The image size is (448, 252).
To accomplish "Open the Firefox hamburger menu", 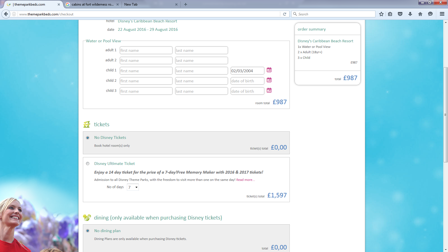I will point(442,14).
